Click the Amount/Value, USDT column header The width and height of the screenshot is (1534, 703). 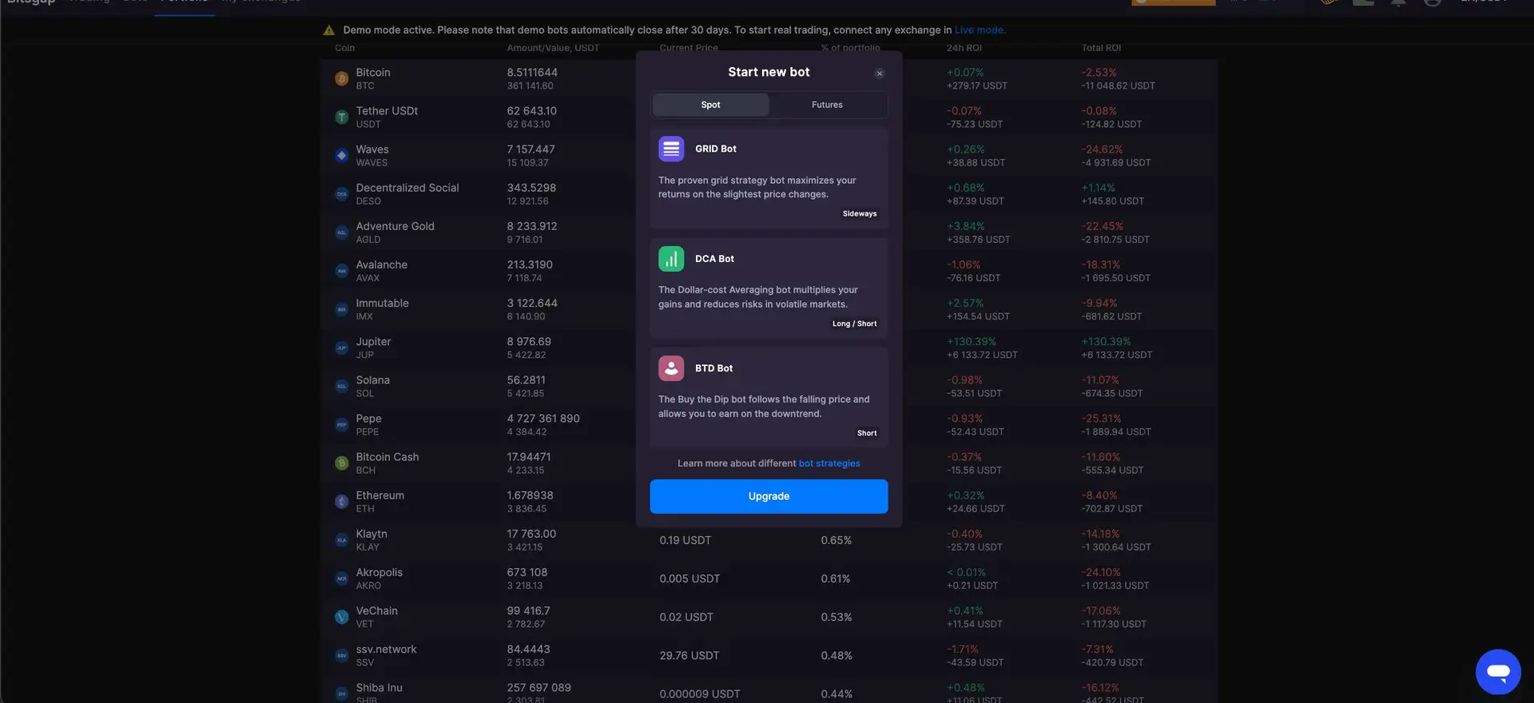pos(553,48)
